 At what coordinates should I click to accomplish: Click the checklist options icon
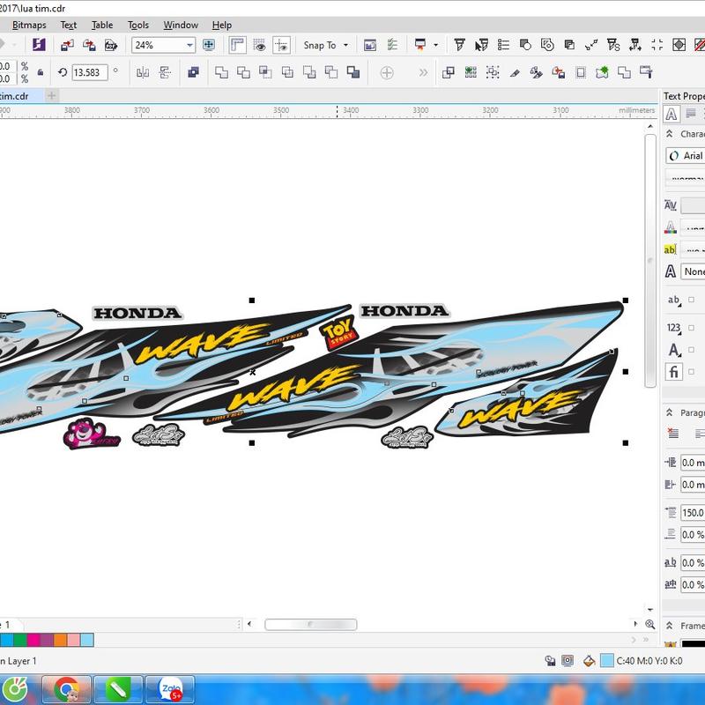point(392,45)
